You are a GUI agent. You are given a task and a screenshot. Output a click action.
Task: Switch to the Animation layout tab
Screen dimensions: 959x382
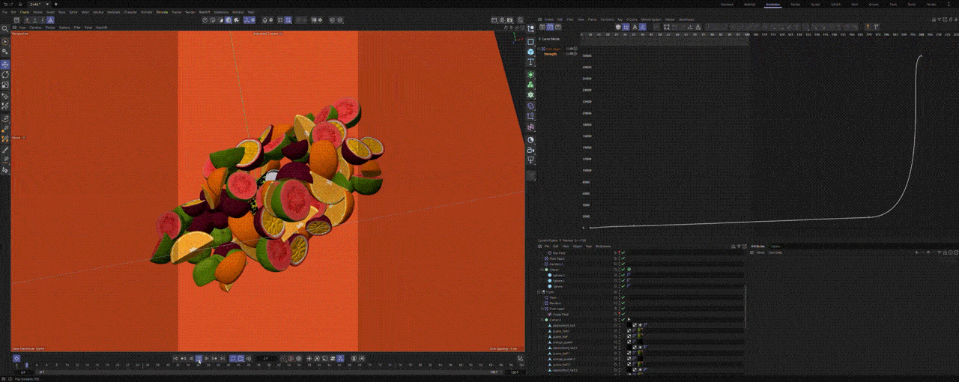(772, 4)
